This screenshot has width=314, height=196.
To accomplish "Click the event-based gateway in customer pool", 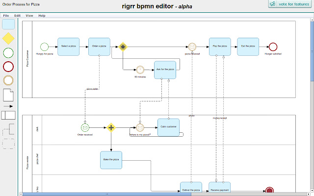I will (123, 47).
